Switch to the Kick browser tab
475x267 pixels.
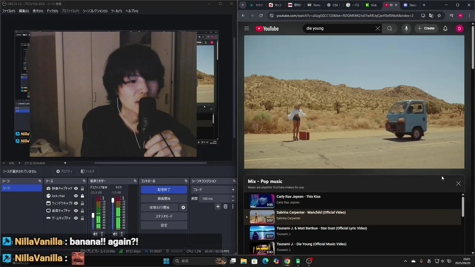pyautogui.click(x=371, y=5)
